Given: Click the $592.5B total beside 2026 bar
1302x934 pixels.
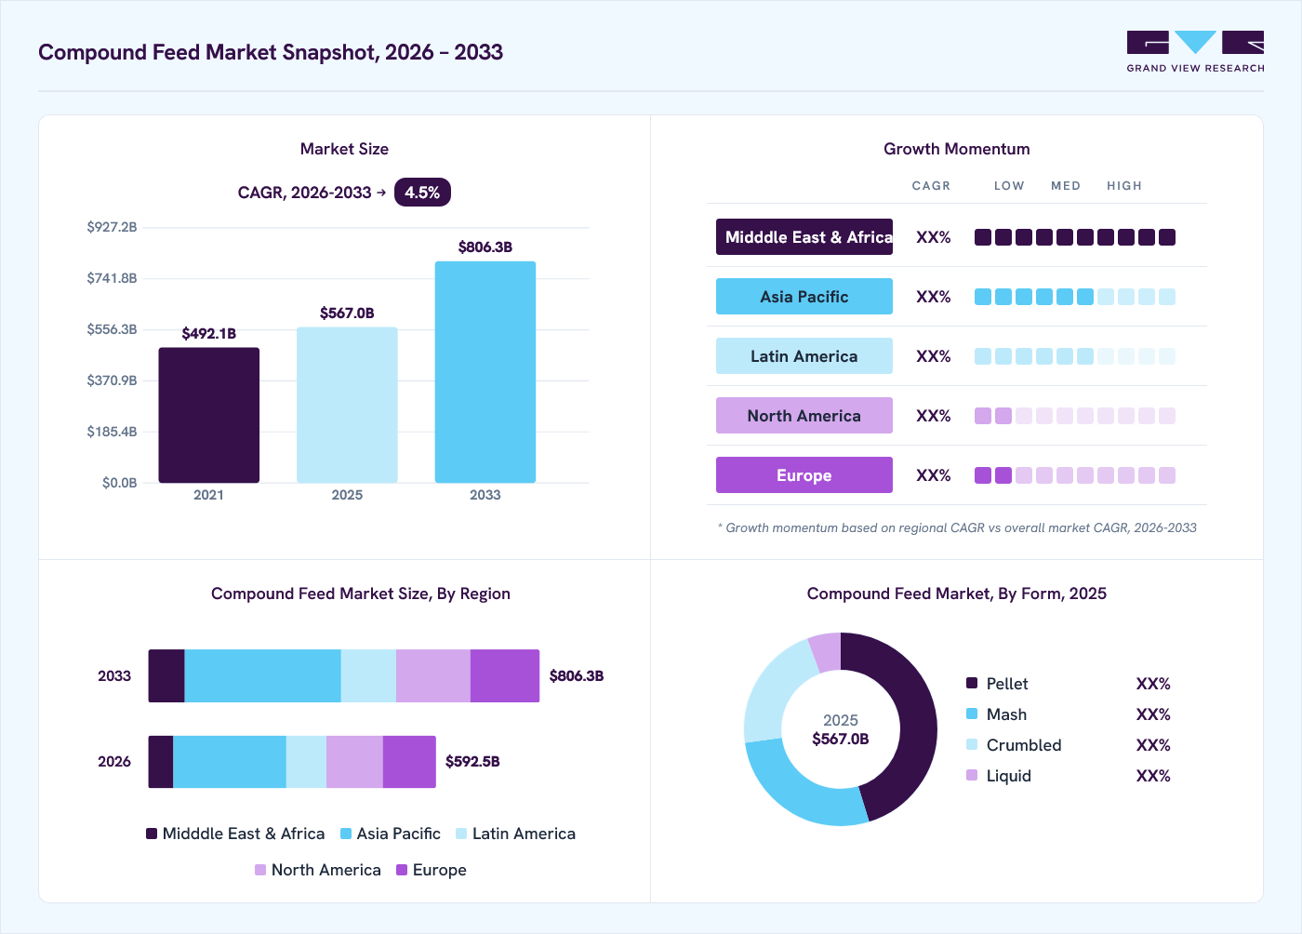Looking at the screenshot, I should (x=472, y=762).
